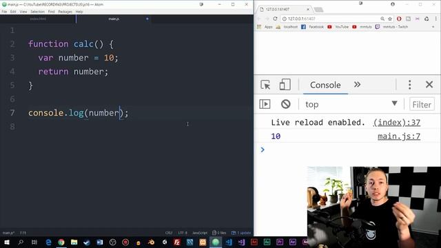Open the DevTools three-dot customize menu
The height and width of the screenshot is (248, 441).
tap(409, 85)
